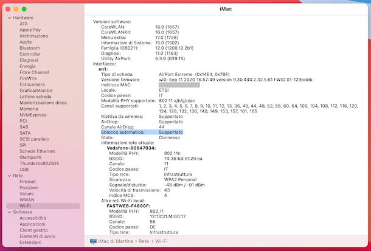Select USB in the sidebar

(24, 170)
